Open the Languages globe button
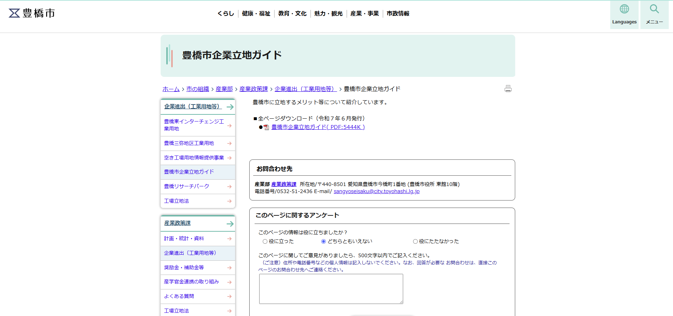 click(x=624, y=15)
